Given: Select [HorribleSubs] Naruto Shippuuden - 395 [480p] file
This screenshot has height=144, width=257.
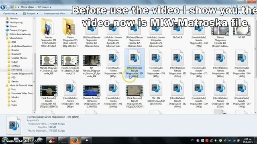Looking at the screenshot, I should click(220, 64).
